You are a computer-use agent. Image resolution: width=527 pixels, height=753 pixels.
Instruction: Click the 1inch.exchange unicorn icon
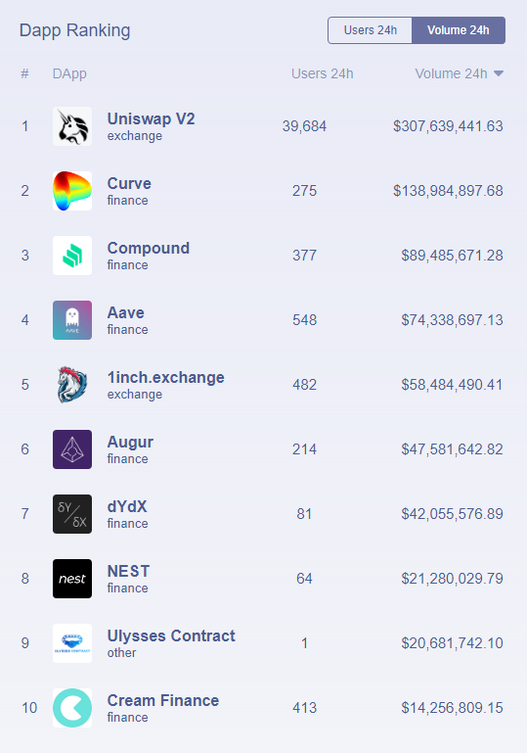pyautogui.click(x=72, y=385)
